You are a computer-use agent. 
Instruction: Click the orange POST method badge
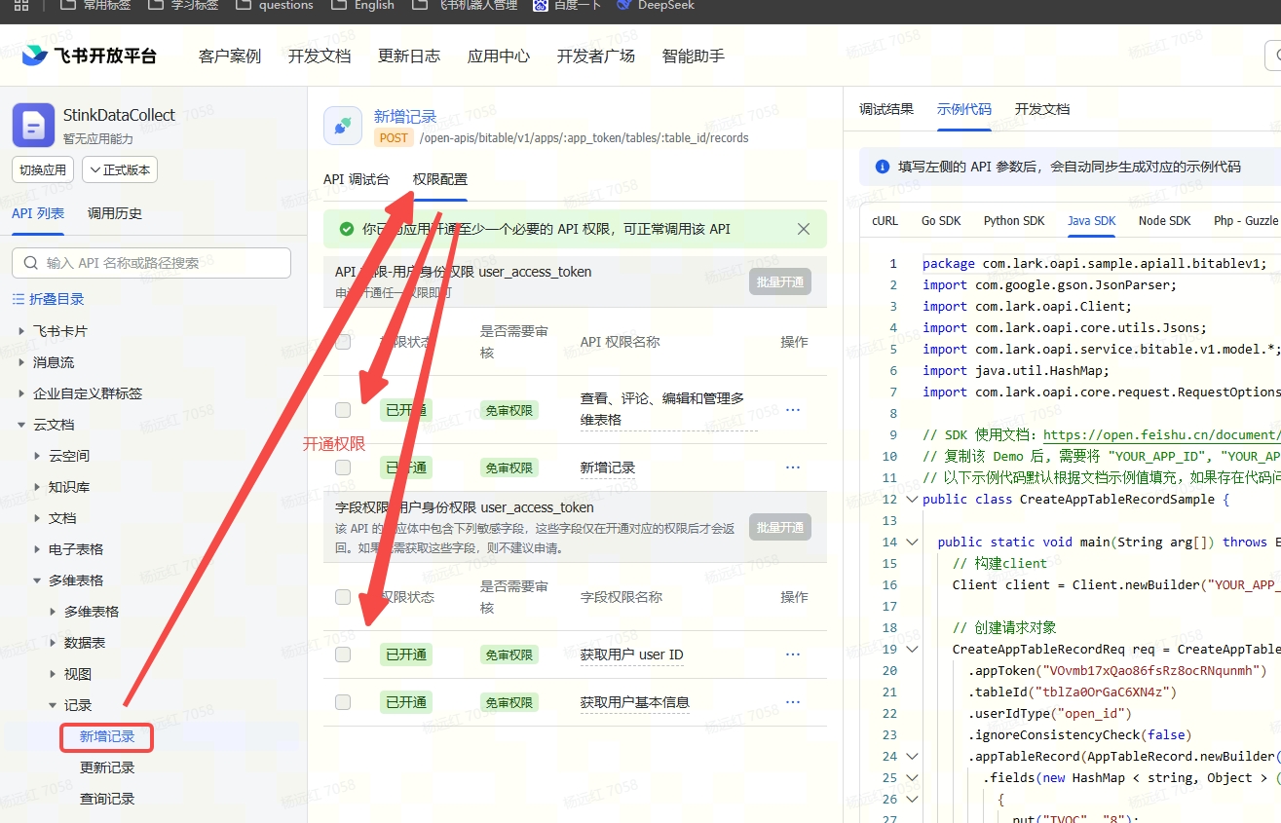pos(395,138)
